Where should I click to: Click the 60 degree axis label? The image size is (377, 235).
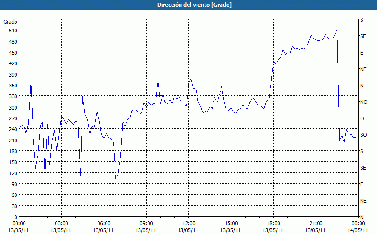click(14, 195)
